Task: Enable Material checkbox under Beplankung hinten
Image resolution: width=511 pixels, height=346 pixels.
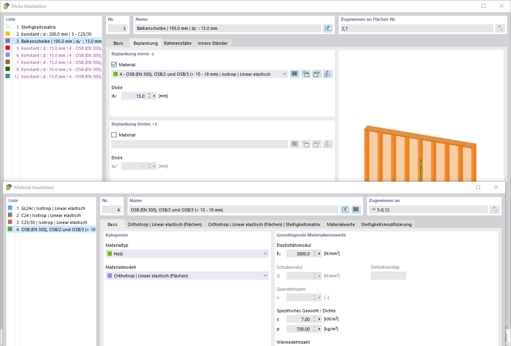Action: pyautogui.click(x=114, y=135)
